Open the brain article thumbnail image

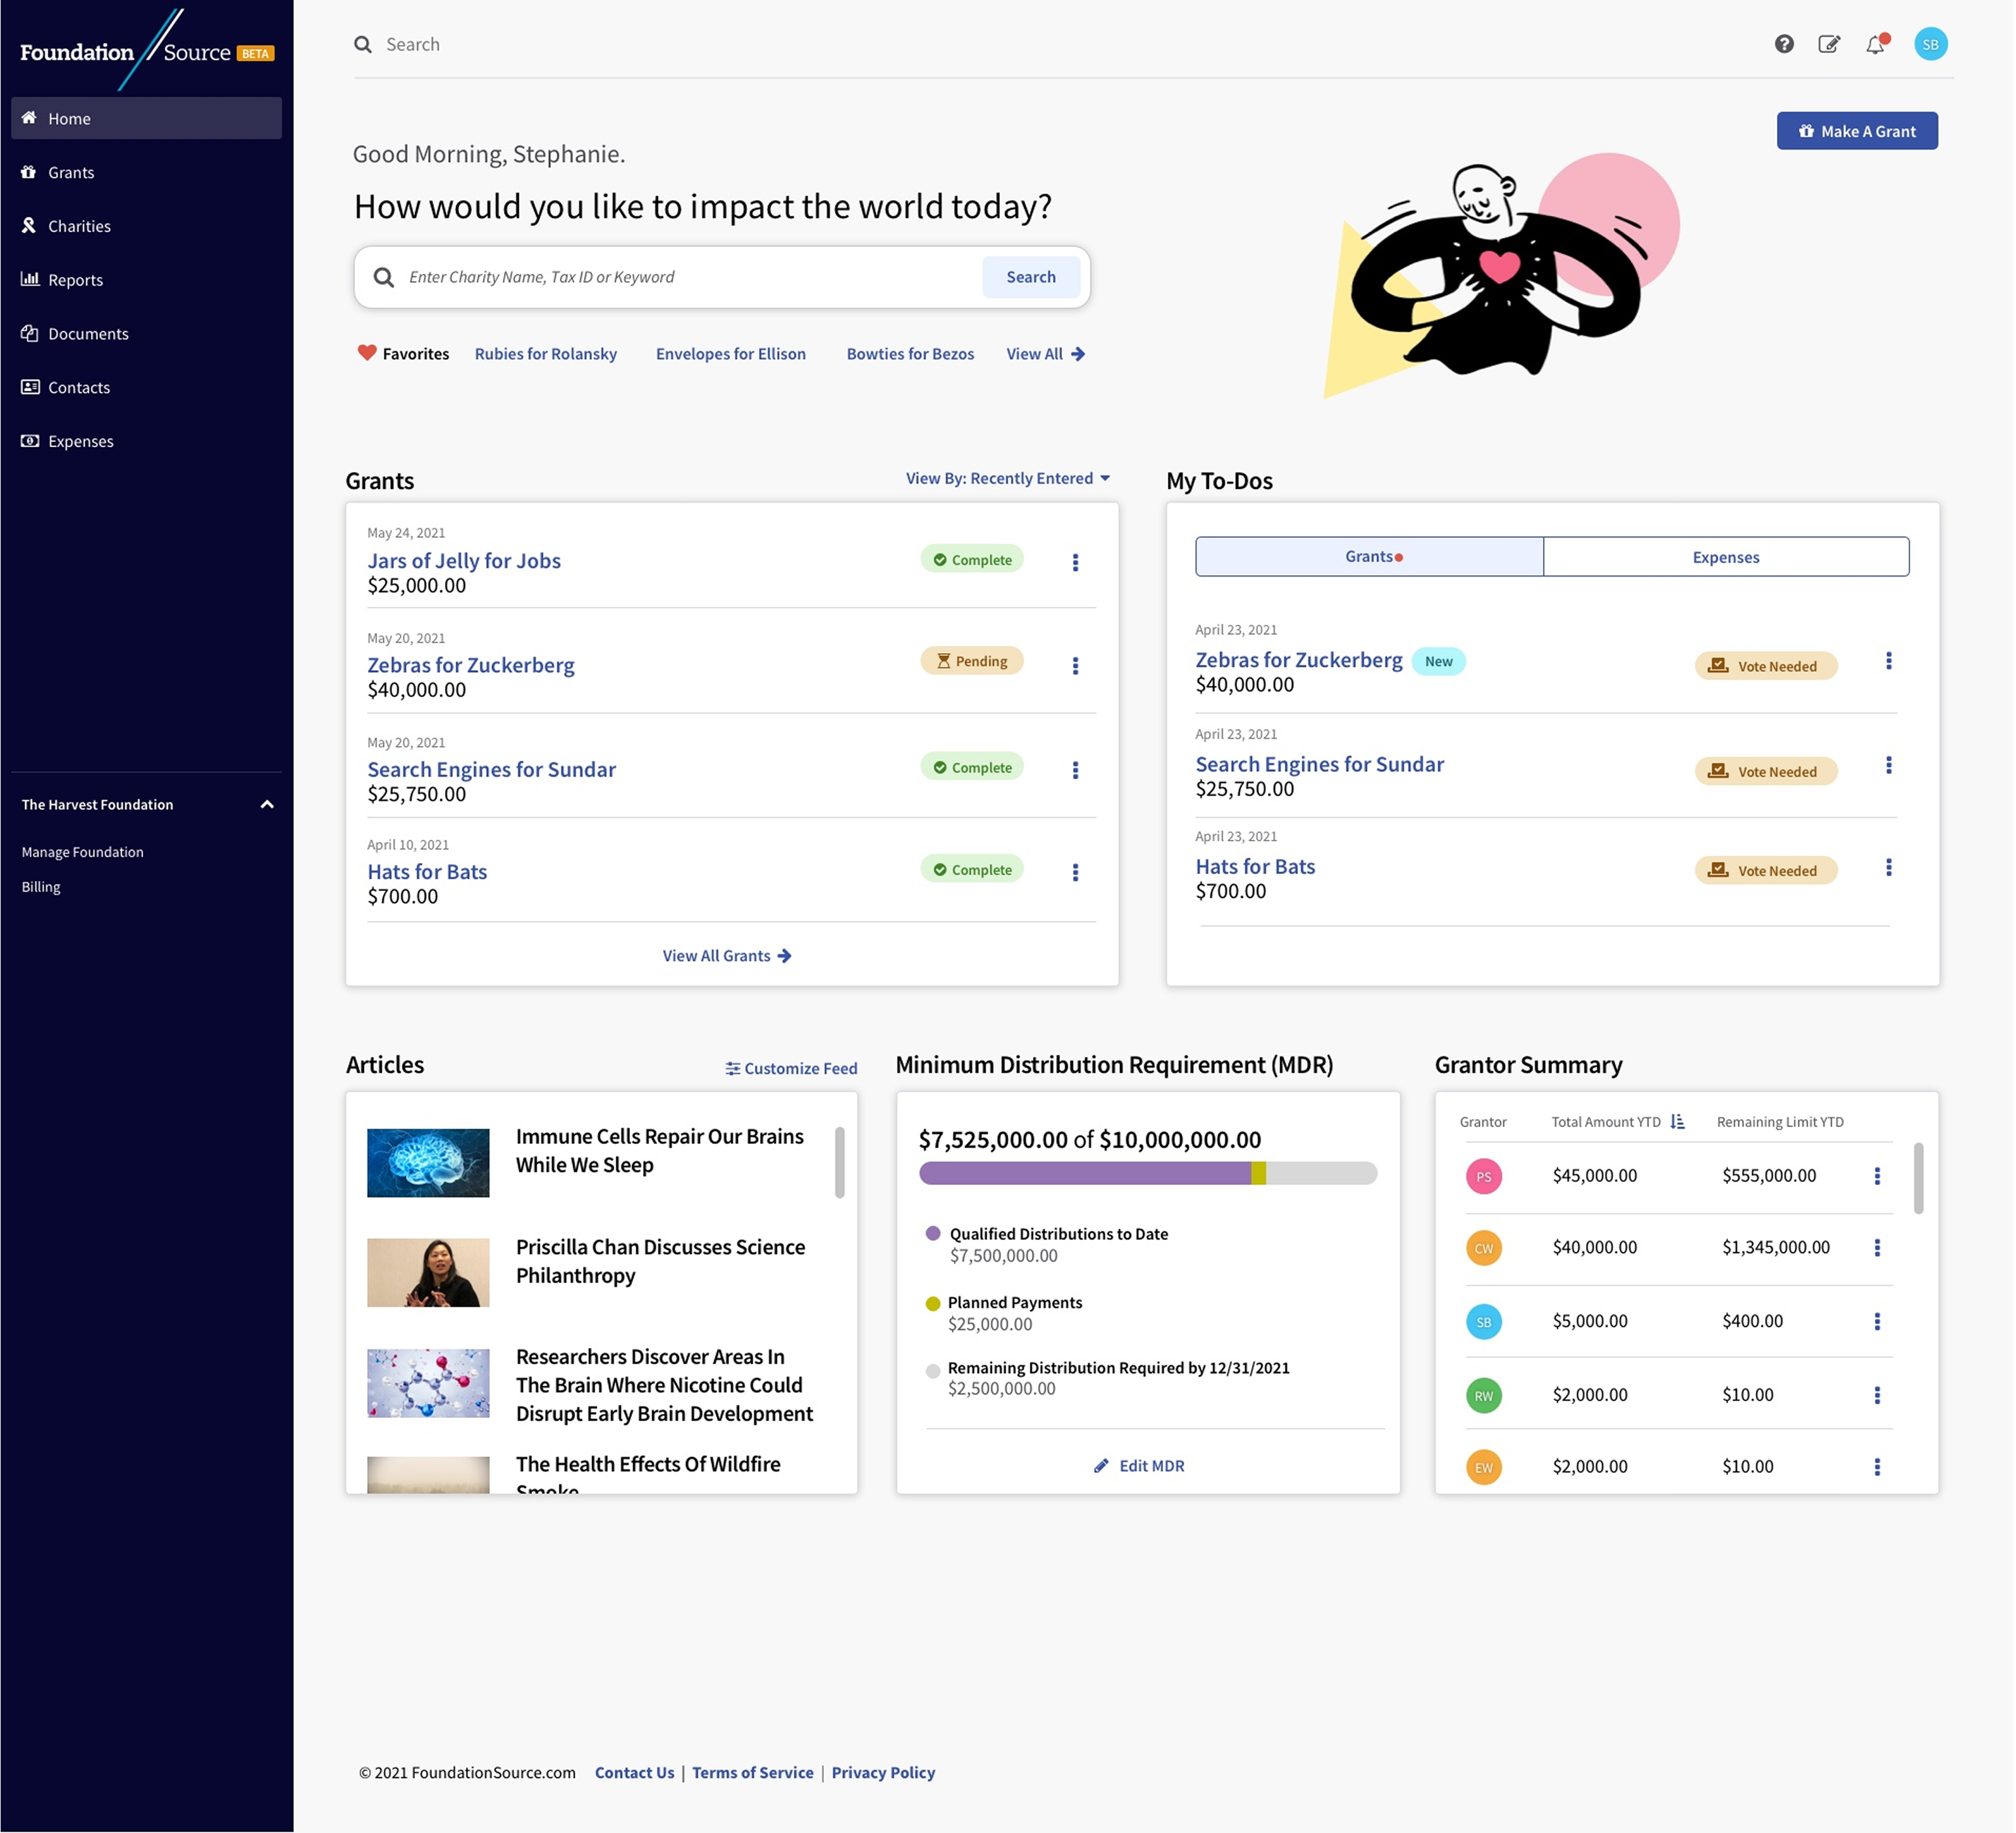428,1163
